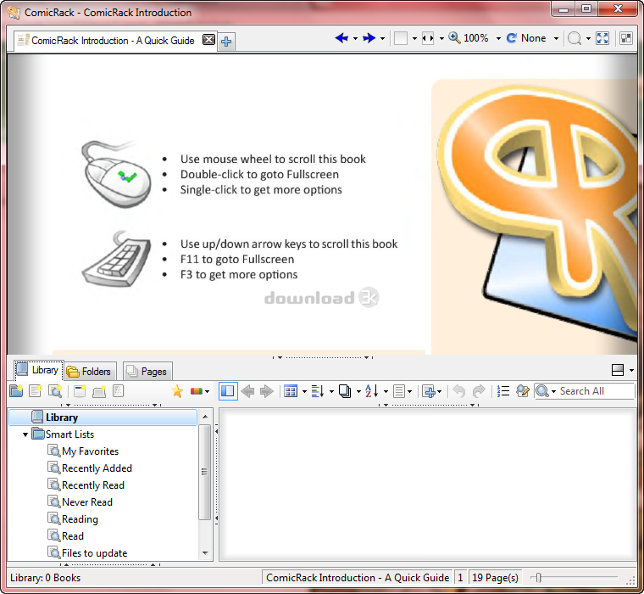Go to previous page with blue back arrow

[341, 38]
